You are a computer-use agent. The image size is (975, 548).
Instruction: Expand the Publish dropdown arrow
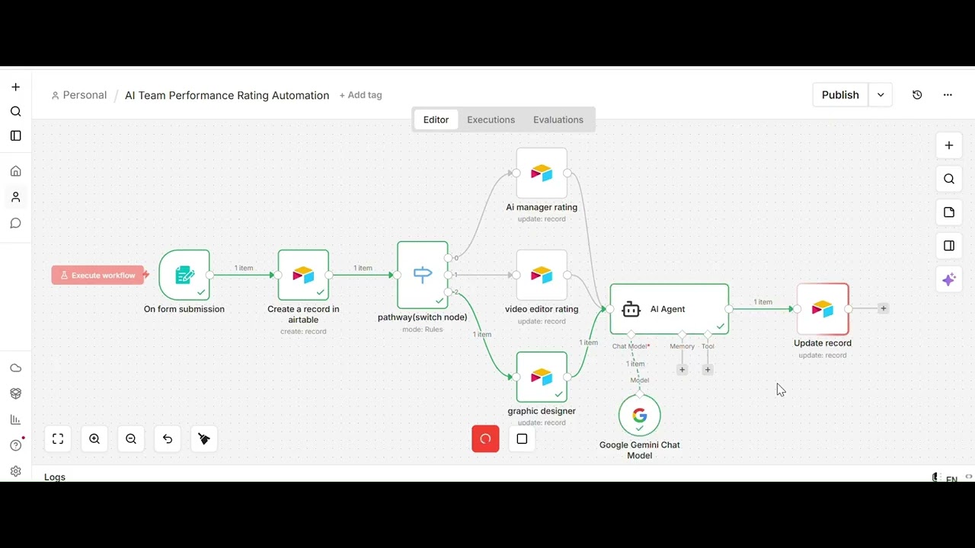point(881,95)
